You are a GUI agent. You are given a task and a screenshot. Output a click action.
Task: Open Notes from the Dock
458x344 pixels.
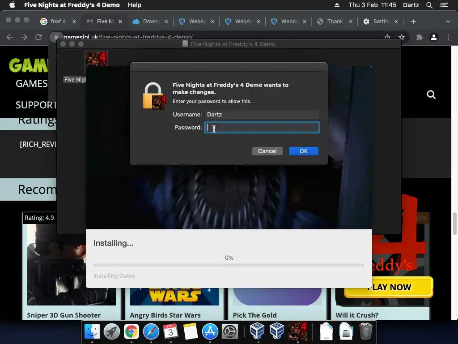[191, 332]
